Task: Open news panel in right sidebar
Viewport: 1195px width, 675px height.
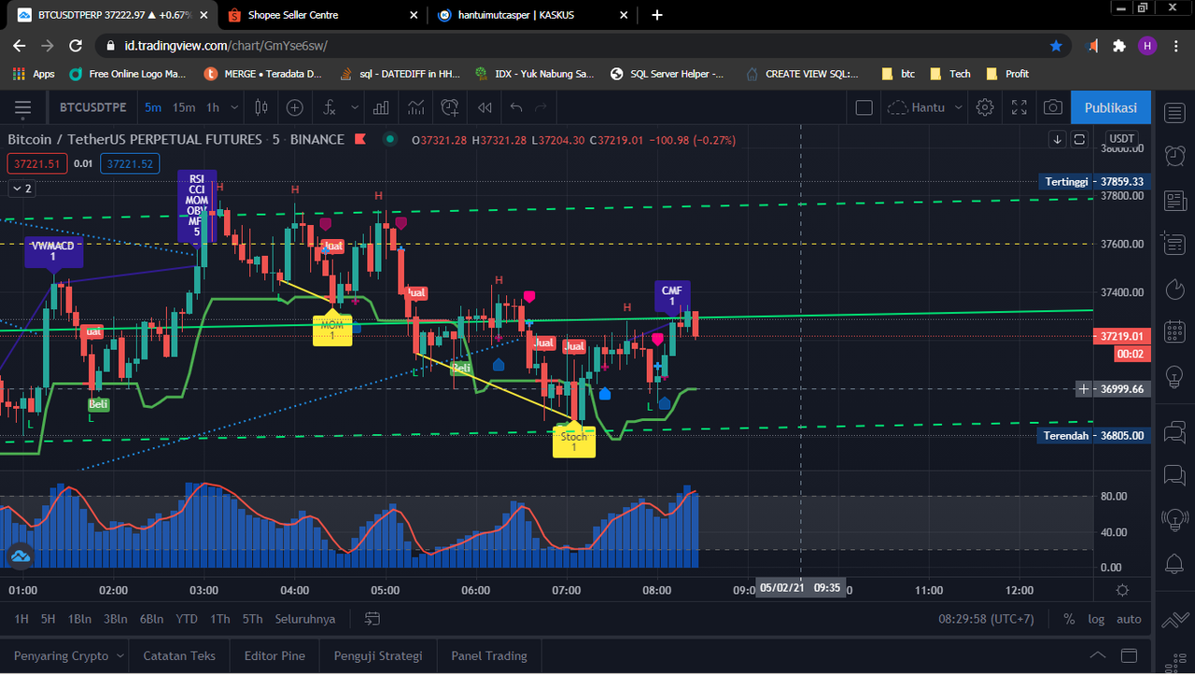Action: [x=1174, y=200]
